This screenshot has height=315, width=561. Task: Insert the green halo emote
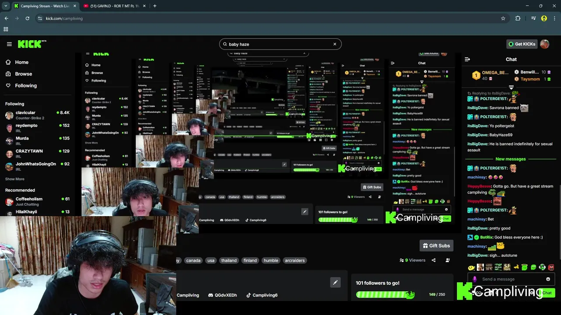click(524, 267)
